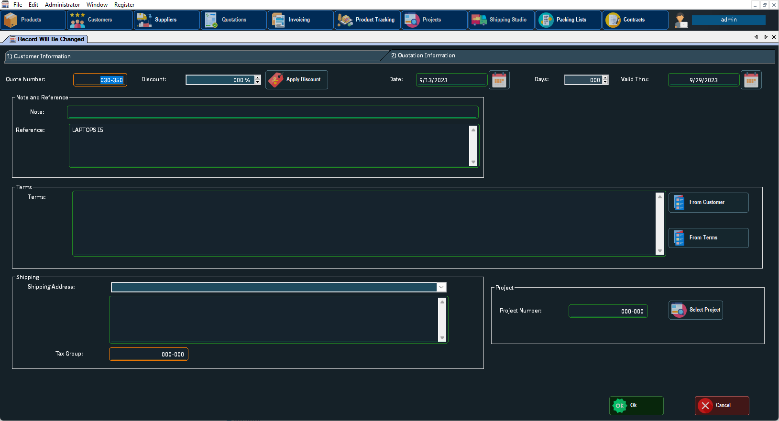Image resolution: width=779 pixels, height=421 pixels.
Task: Open the Customers module
Action: (x=99, y=20)
